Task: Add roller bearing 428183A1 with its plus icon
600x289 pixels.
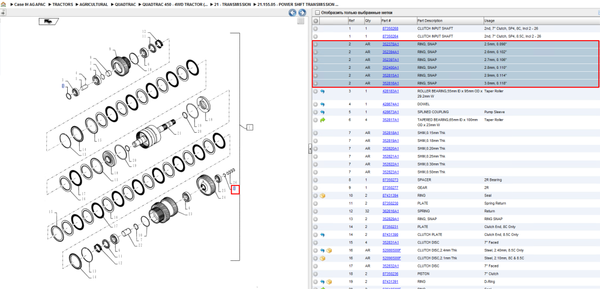Action: tap(316, 92)
